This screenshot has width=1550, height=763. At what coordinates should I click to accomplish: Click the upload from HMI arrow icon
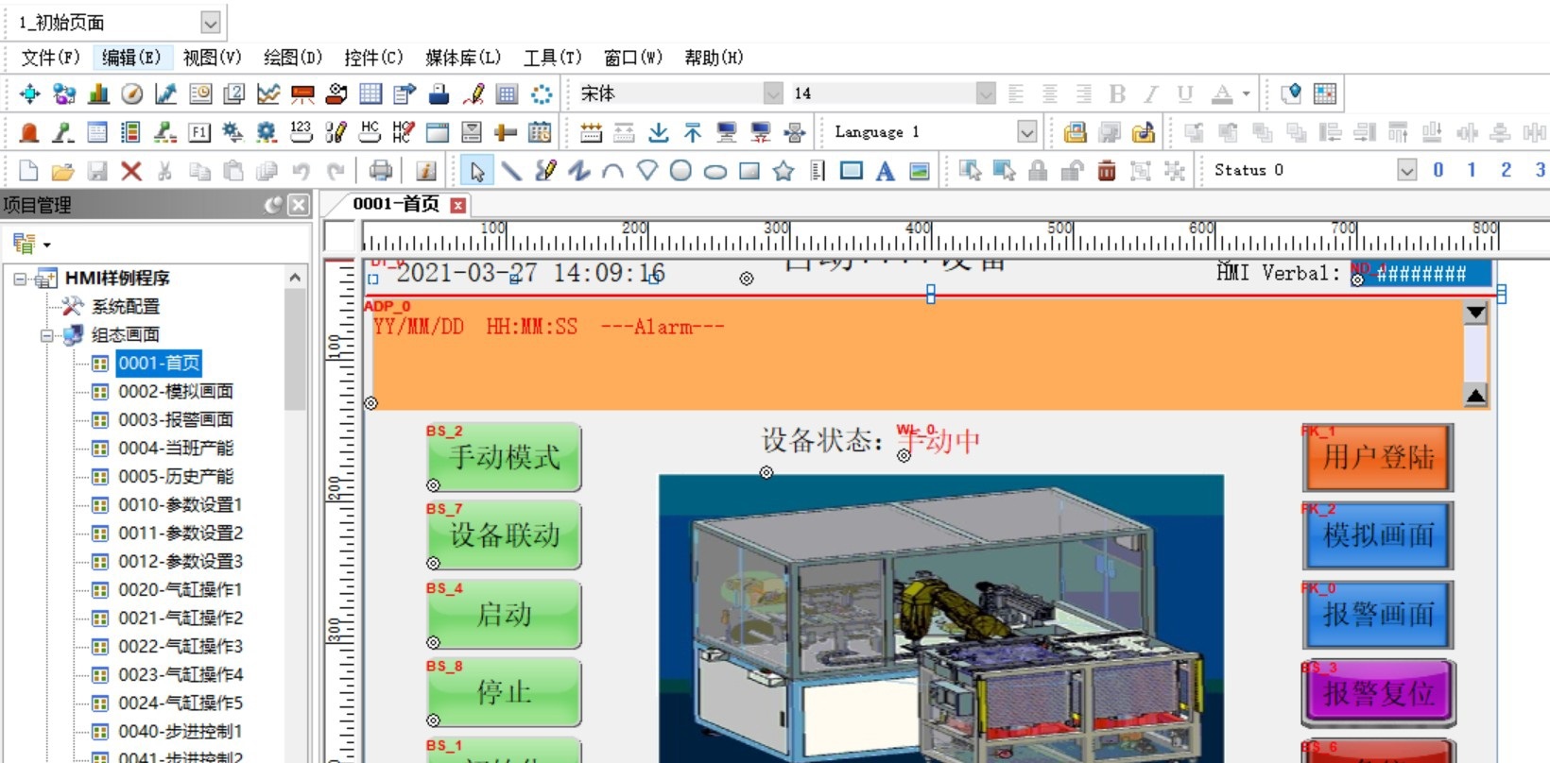click(x=693, y=132)
